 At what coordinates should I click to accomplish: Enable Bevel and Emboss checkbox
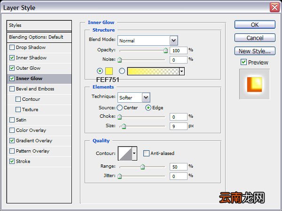click(x=12, y=89)
